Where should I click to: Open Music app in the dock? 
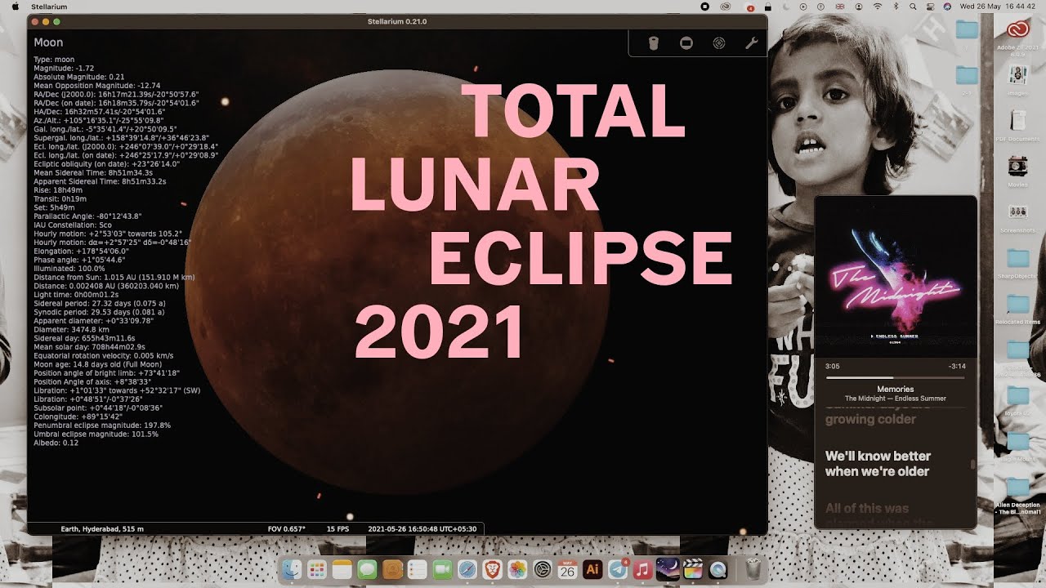642,569
